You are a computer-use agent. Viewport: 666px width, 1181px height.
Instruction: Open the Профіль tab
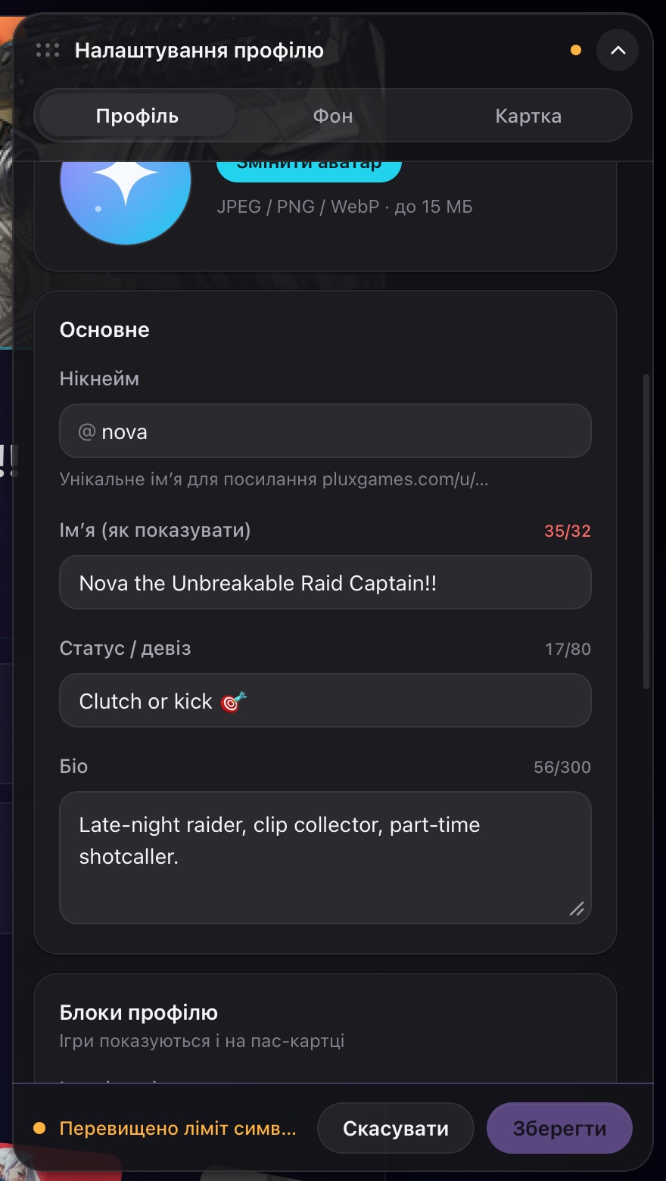(x=137, y=116)
